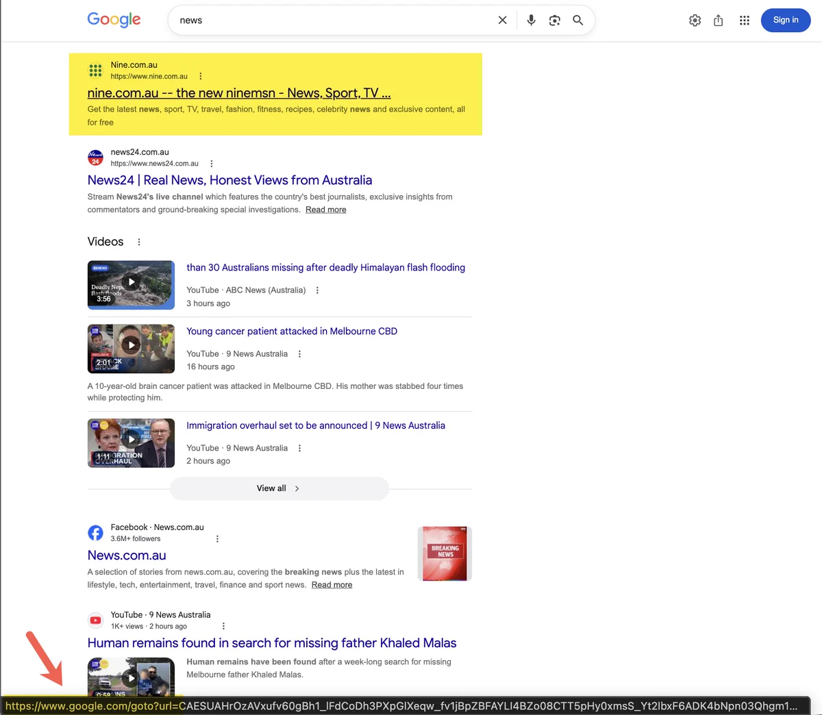Viewport: 822px width, 715px height.
Task: Open options for the 16 hours ago video
Action: coord(299,354)
